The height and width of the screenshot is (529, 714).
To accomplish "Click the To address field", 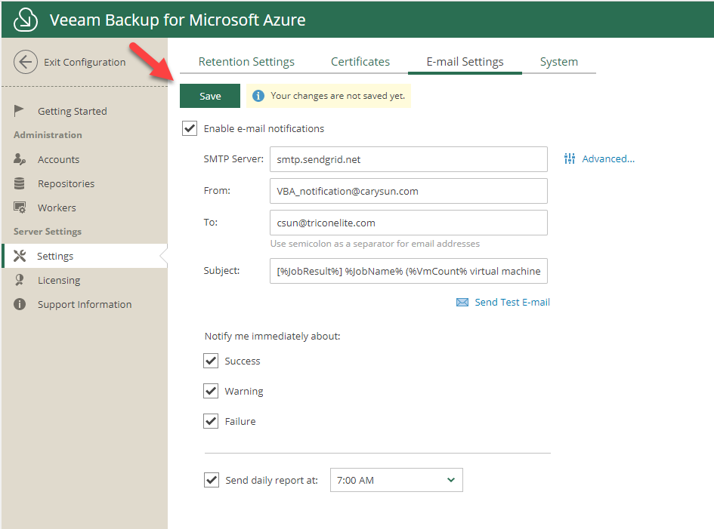I will (409, 223).
